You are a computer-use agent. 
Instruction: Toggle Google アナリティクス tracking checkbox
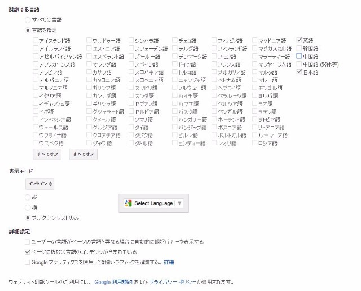point(28,263)
